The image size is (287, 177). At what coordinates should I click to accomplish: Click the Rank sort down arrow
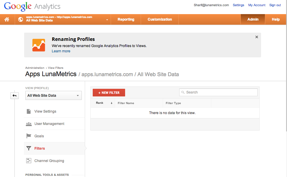click(x=112, y=103)
